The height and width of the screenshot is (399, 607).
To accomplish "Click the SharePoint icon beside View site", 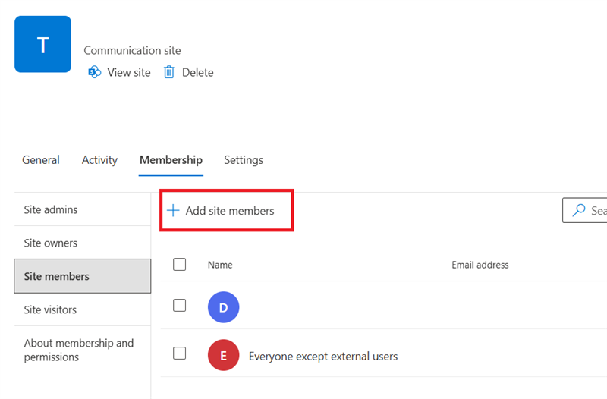I will [94, 72].
